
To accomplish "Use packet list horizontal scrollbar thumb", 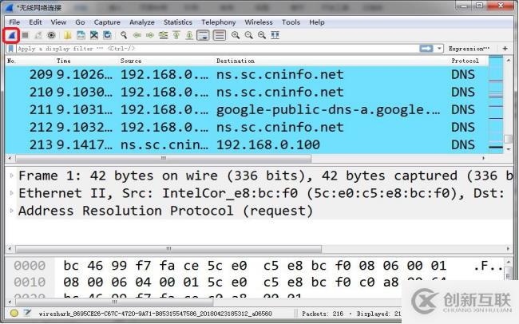I will (x=164, y=158).
